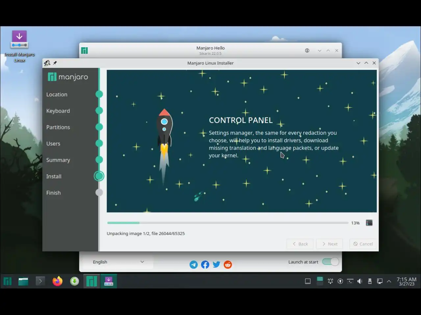Open the terminal dropdown tray icon
The width and height of the screenshot is (421, 315).
pos(350,281)
